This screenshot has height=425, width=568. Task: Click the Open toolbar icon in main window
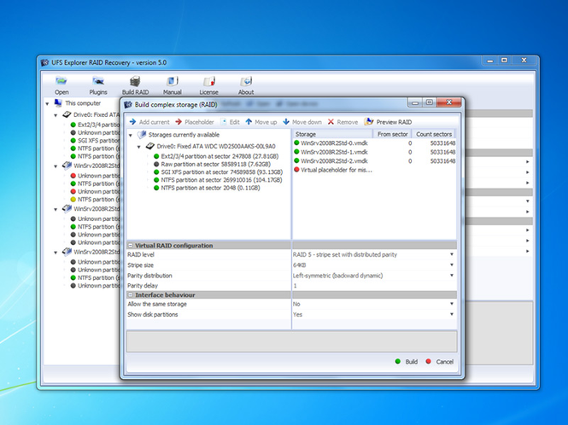click(x=61, y=81)
